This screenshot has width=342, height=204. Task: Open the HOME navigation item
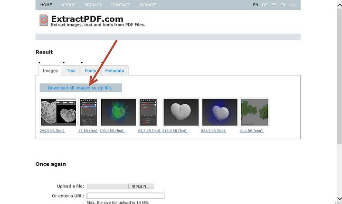(46, 5)
